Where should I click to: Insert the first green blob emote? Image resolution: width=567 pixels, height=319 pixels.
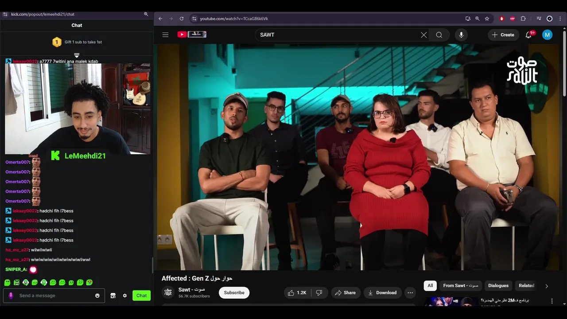click(x=7, y=282)
